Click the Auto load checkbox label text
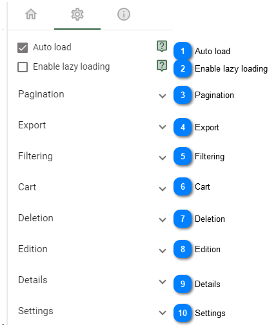278x329 pixels. click(52, 47)
